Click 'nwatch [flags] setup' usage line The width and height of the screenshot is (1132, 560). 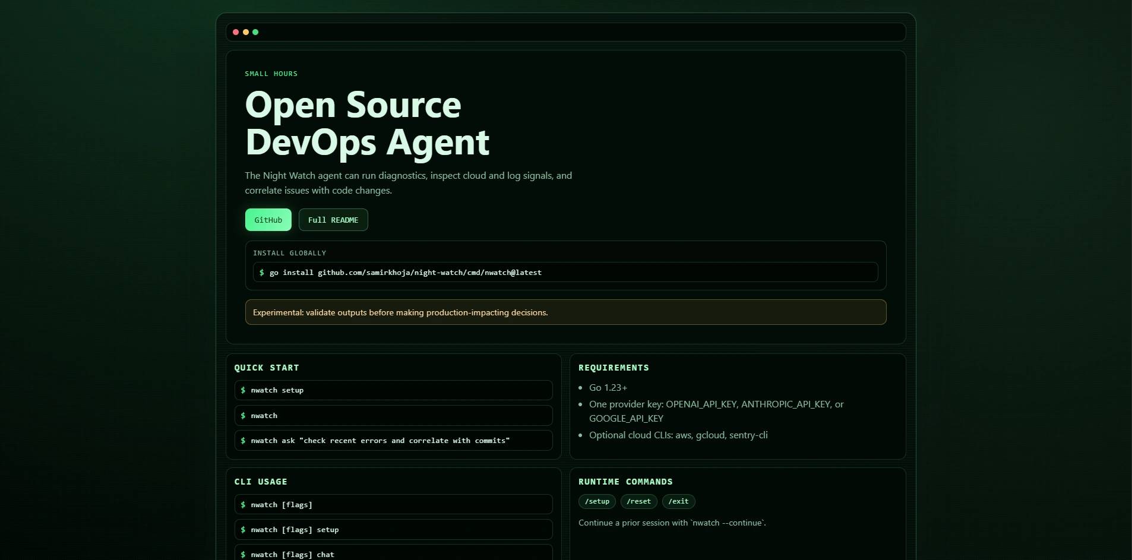click(393, 530)
